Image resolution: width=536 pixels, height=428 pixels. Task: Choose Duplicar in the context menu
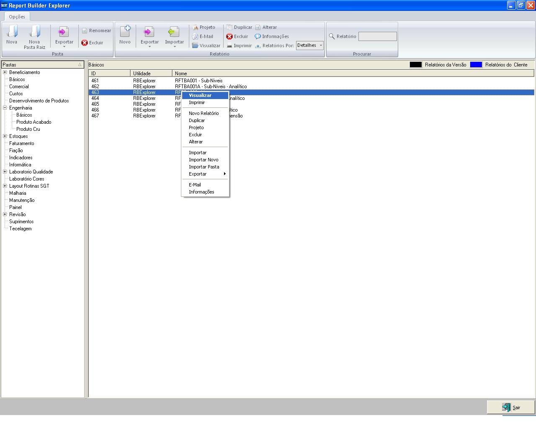tap(205, 120)
